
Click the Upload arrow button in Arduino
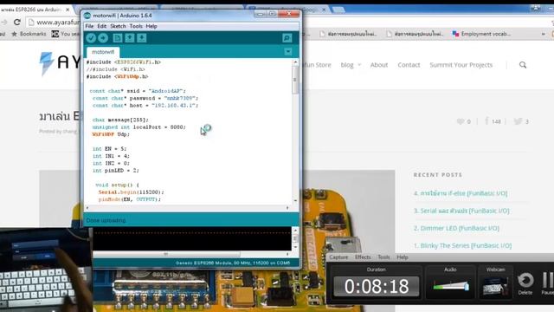coord(103,38)
